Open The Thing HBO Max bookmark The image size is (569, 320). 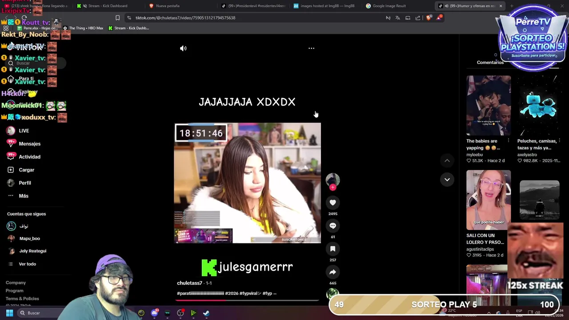point(83,28)
